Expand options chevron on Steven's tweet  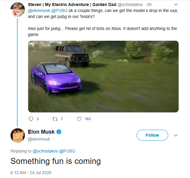coord(176,5)
